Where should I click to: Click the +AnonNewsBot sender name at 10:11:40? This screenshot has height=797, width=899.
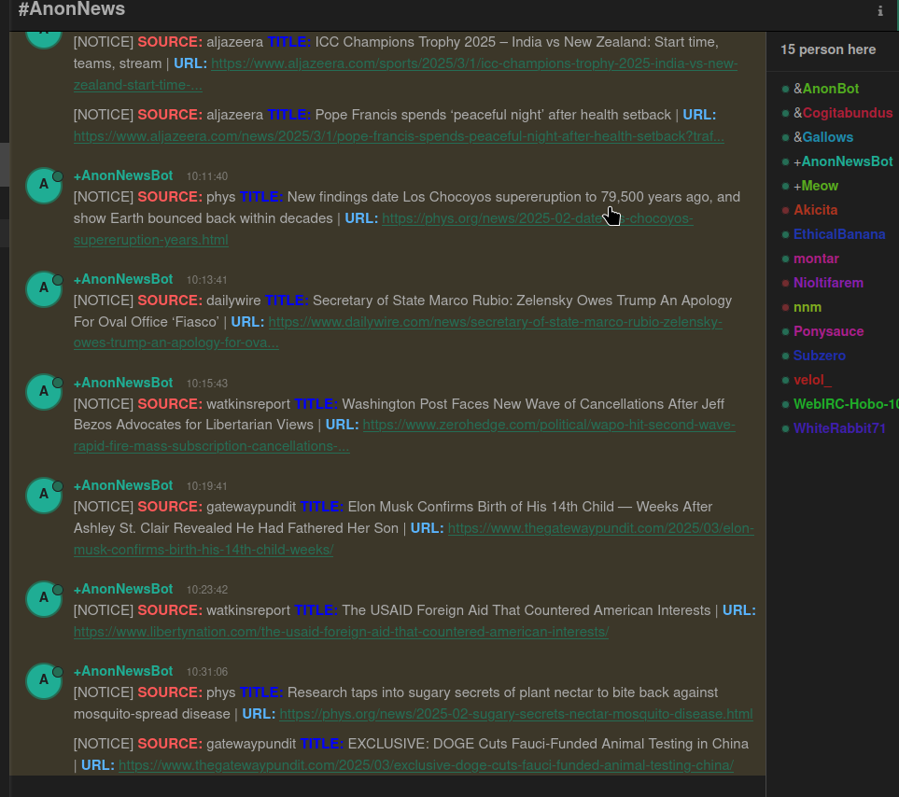(123, 175)
